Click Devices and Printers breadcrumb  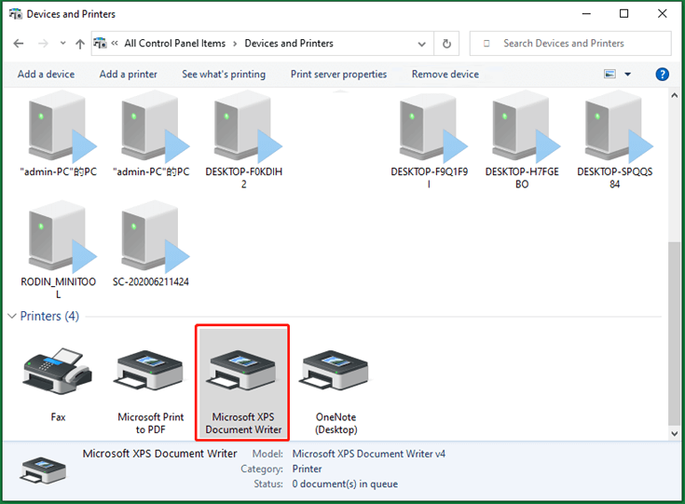(289, 43)
